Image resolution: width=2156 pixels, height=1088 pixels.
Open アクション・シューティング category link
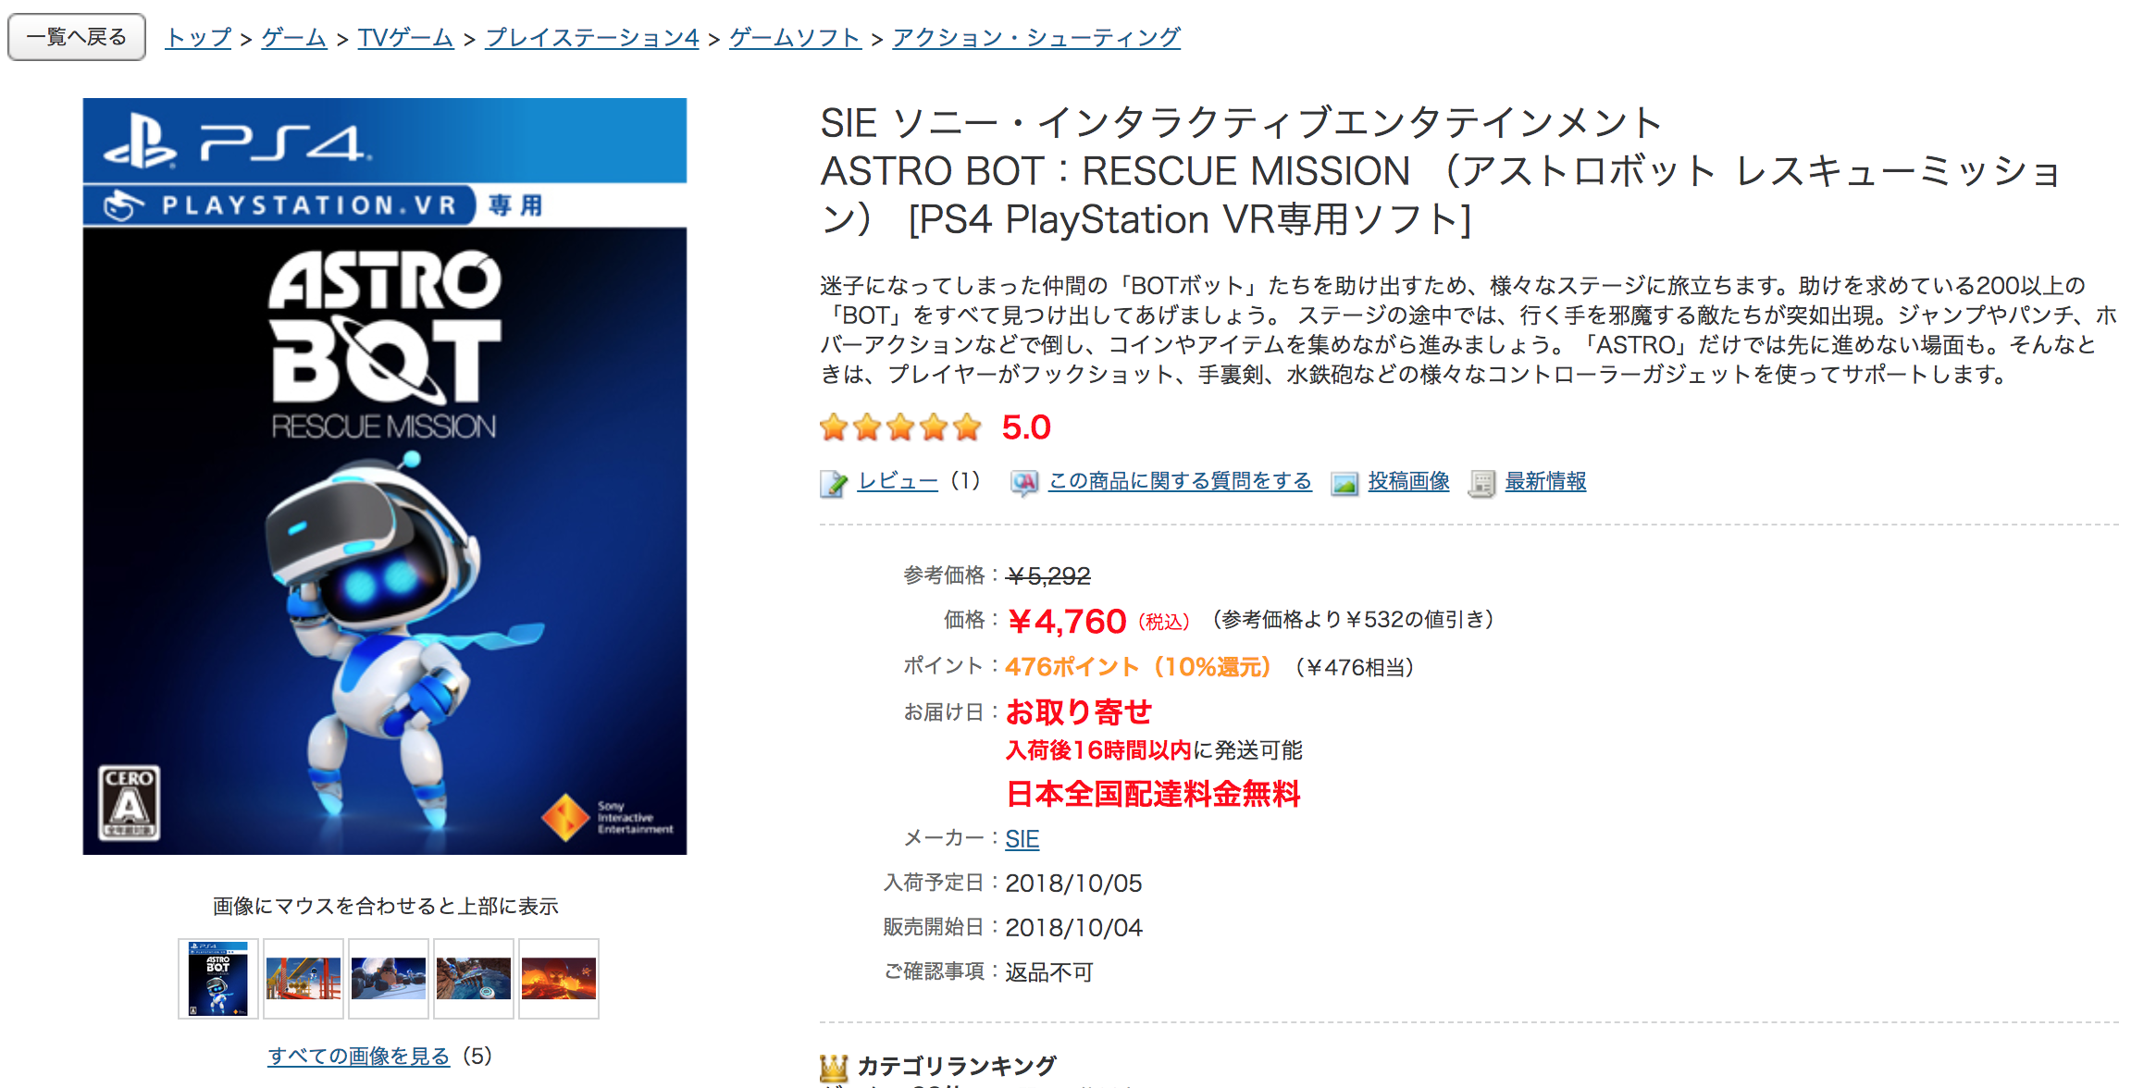[1036, 38]
